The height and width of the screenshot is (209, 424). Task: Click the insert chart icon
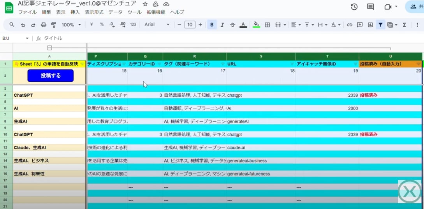tap(370, 25)
